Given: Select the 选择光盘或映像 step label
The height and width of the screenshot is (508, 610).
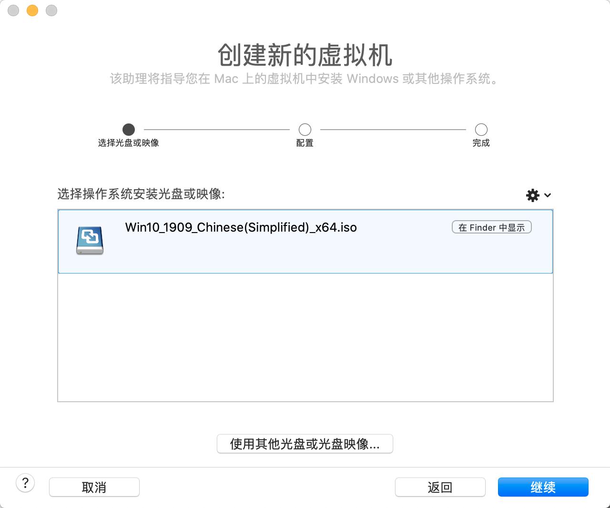Looking at the screenshot, I should pyautogui.click(x=128, y=142).
